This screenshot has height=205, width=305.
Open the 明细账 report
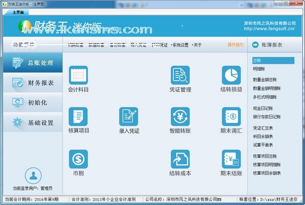pos(259,69)
